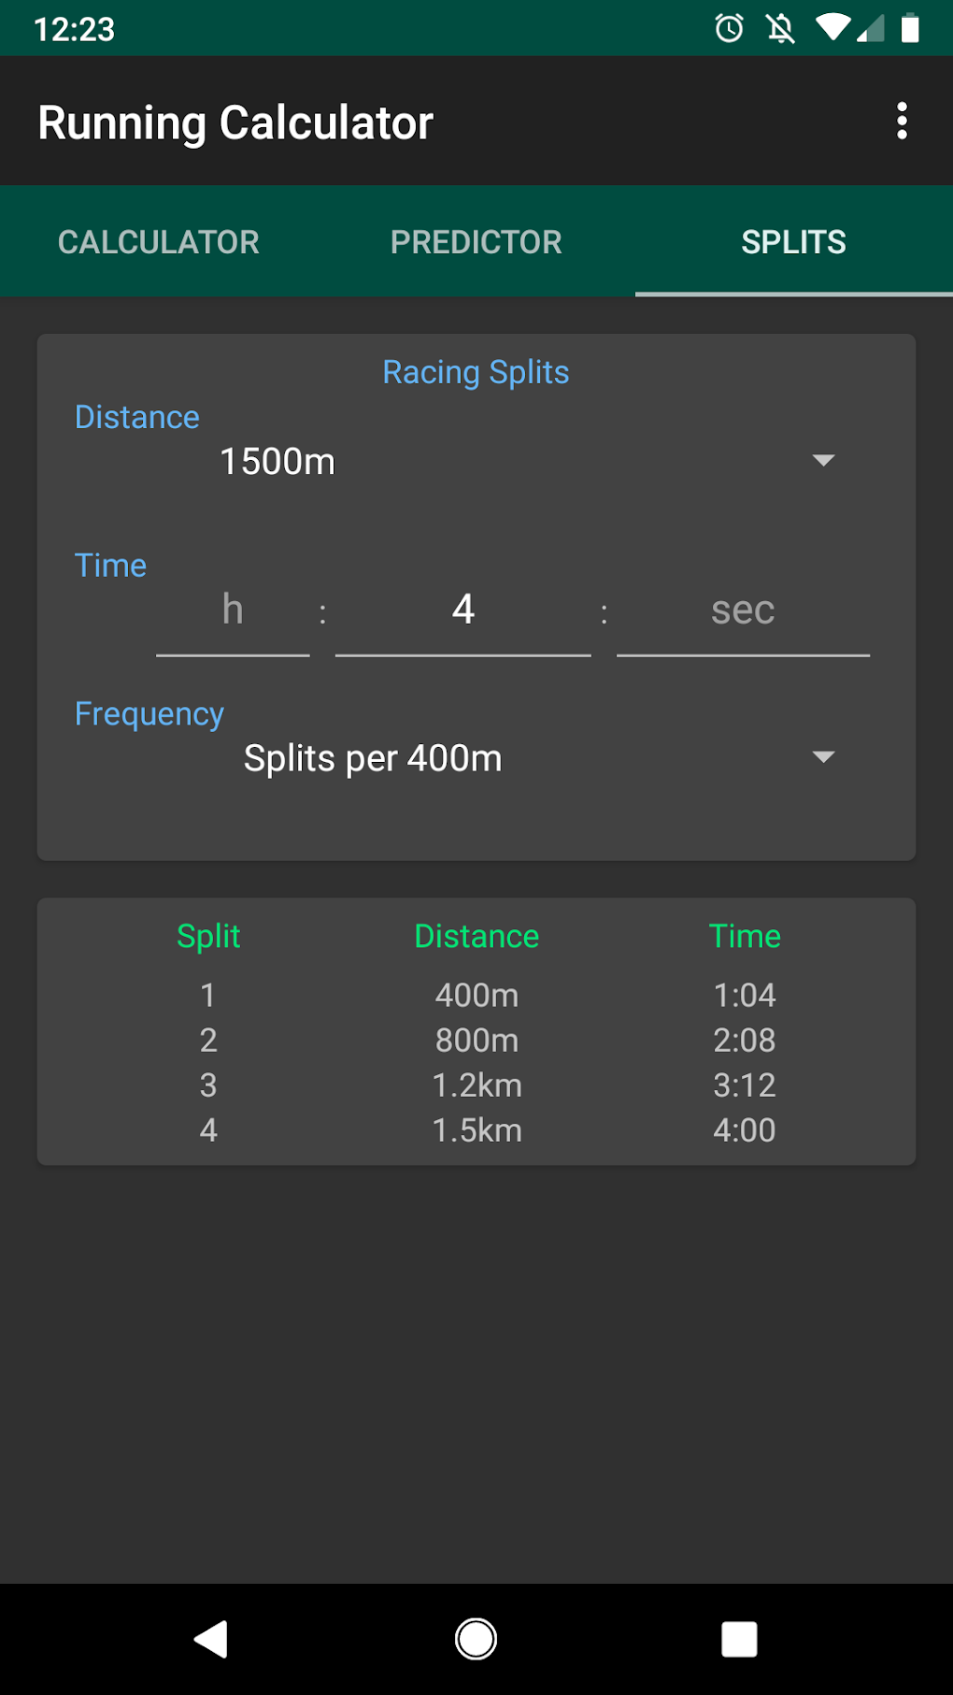The width and height of the screenshot is (953, 1695).
Task: Tap the alarm clock status icon
Action: click(729, 29)
